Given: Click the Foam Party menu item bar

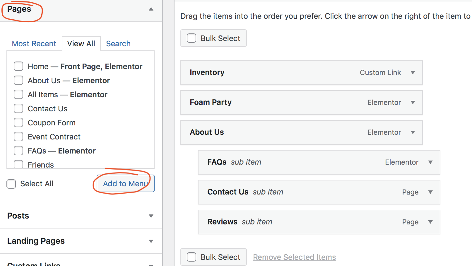Looking at the screenshot, I should point(278,103).
